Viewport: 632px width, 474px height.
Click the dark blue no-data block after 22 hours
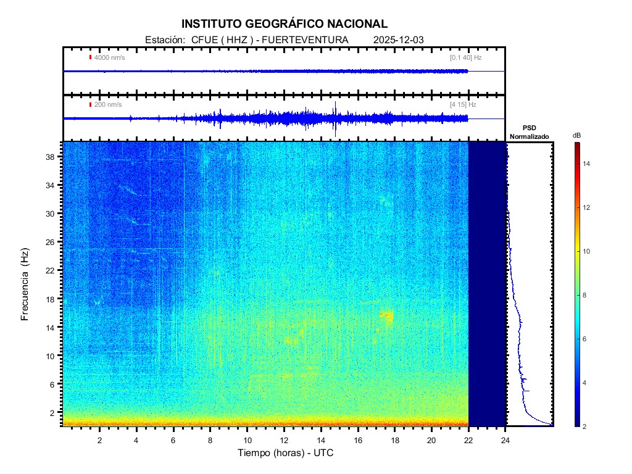coord(487,284)
